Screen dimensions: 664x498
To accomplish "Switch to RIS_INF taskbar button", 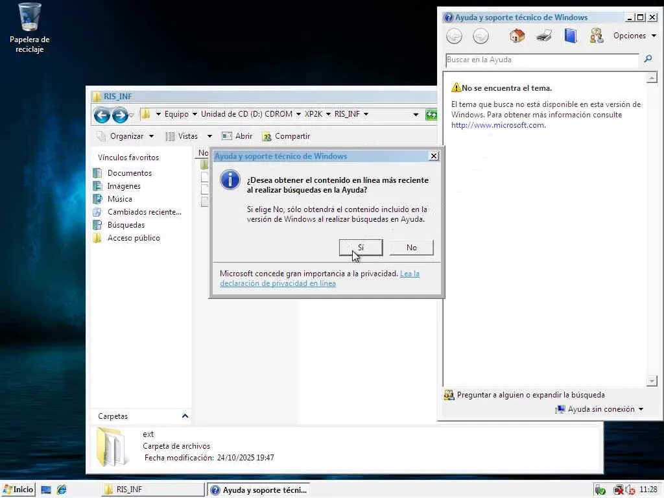I will click(x=153, y=490).
